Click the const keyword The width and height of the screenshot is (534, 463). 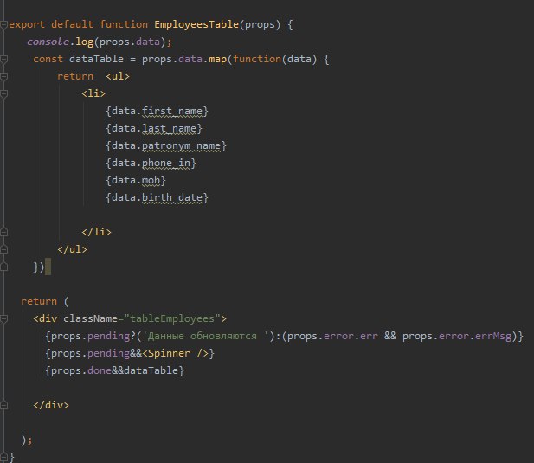click(x=48, y=59)
